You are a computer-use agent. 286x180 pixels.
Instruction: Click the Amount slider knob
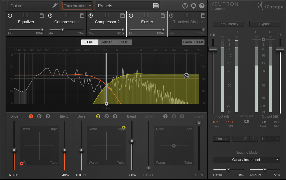click(x=265, y=169)
